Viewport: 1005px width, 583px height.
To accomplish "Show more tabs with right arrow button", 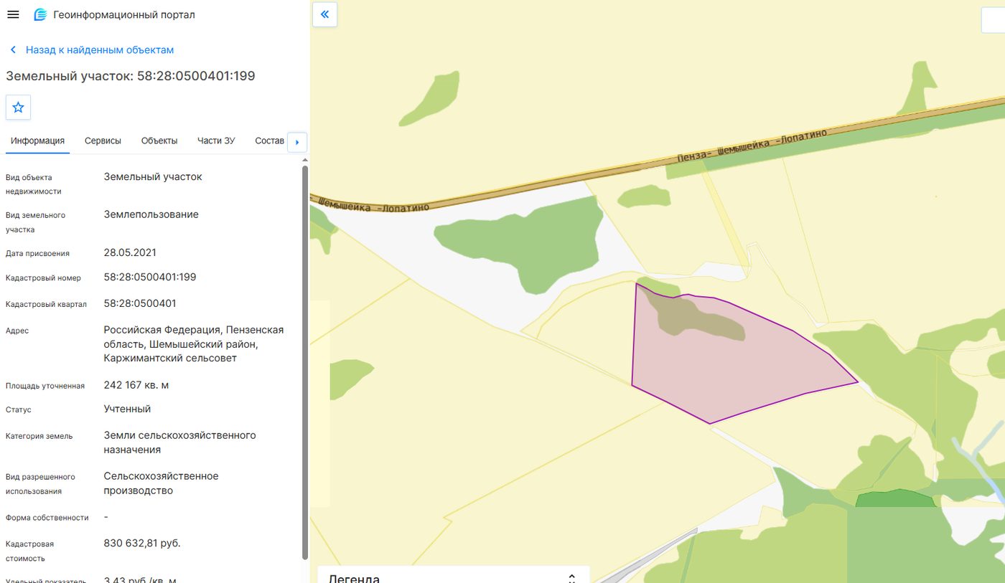I will click(x=297, y=142).
